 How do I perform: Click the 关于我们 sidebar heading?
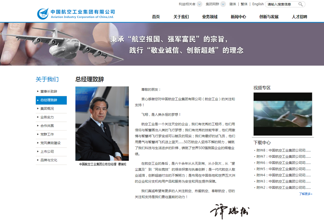tap(47, 79)
